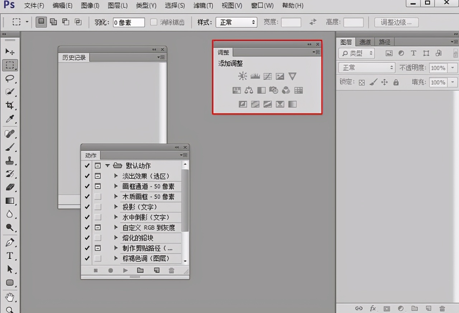Open the 滤镜(T) menu
Image resolution: width=459 pixels, height=313 pixels.
click(203, 6)
